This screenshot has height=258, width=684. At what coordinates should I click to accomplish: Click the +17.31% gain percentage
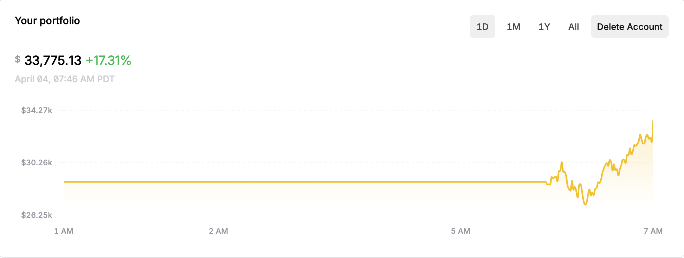[109, 61]
